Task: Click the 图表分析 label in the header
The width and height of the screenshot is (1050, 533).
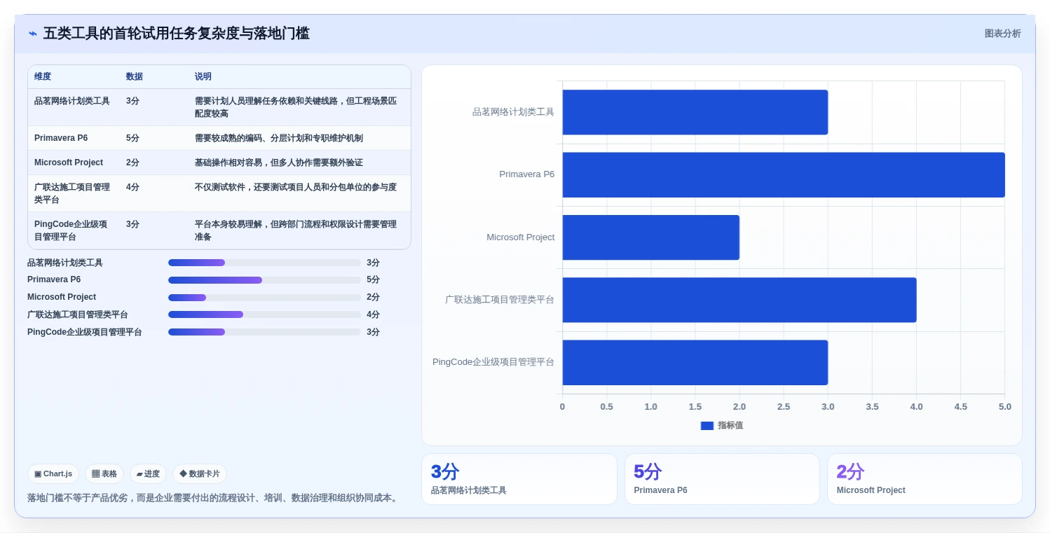Action: [1002, 34]
